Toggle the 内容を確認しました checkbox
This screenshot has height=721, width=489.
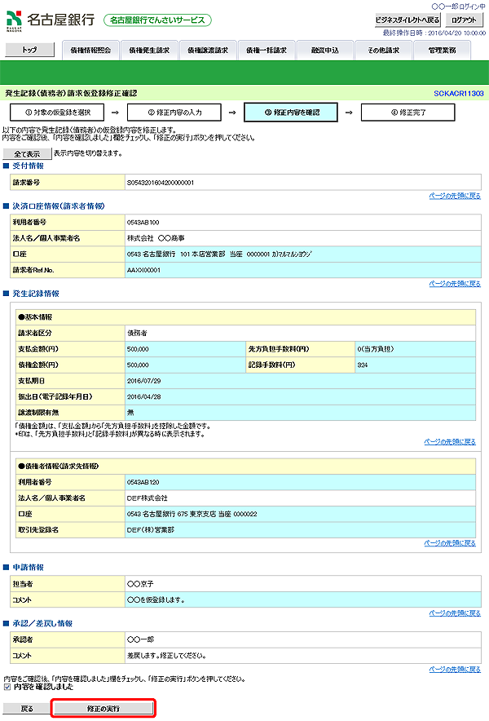7,687
